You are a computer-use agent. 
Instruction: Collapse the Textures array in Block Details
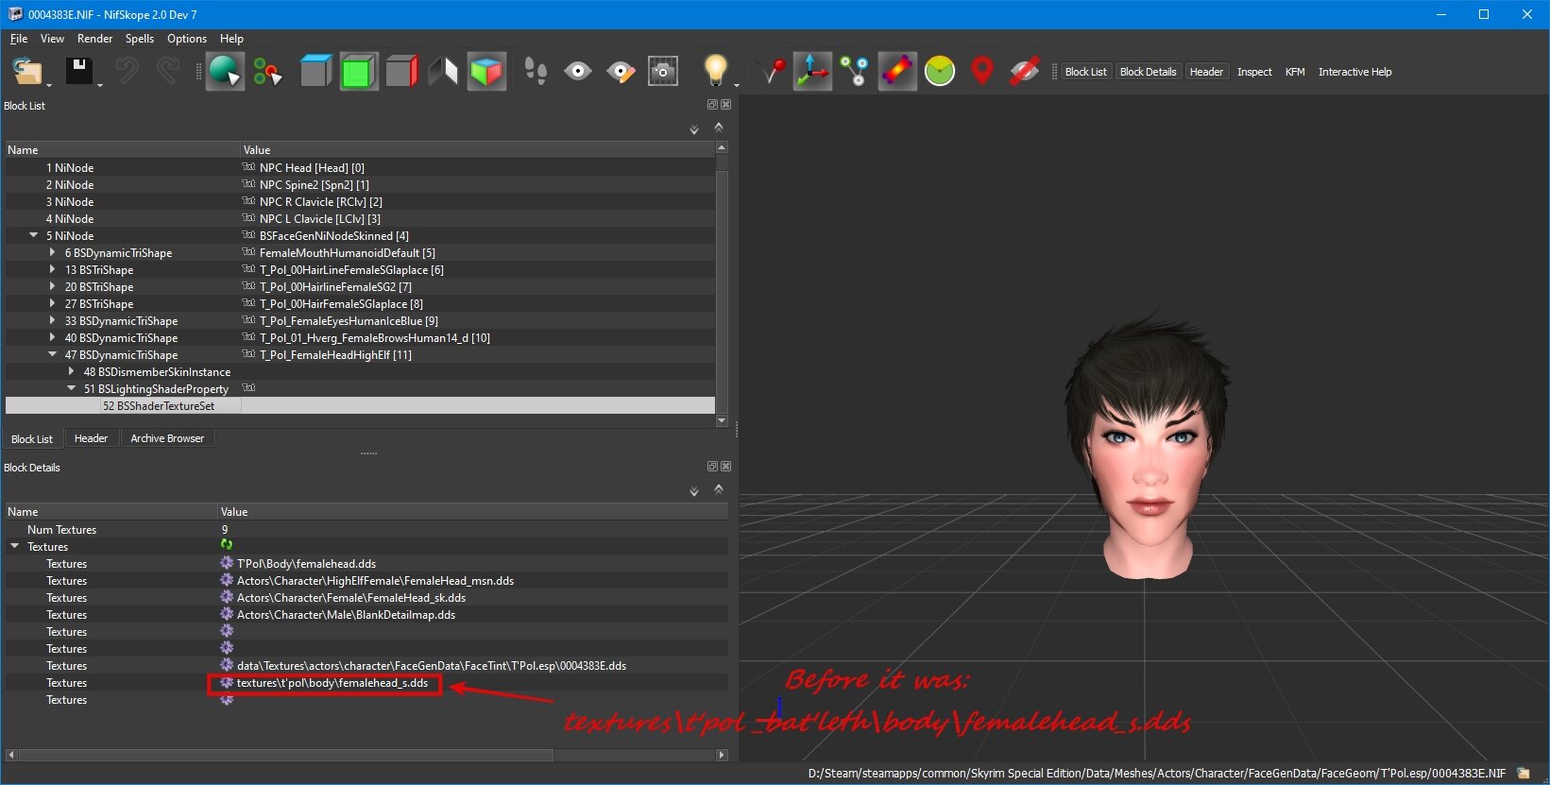tap(14, 546)
